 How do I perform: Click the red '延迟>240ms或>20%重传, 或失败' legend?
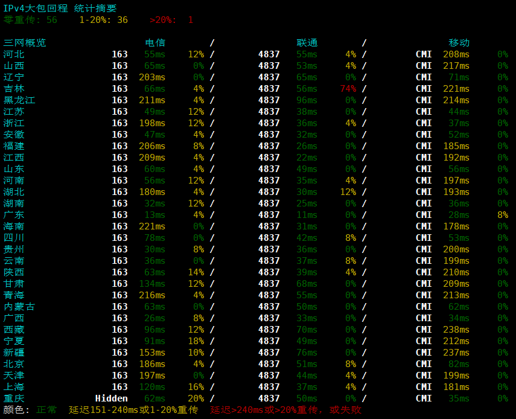click(285, 410)
